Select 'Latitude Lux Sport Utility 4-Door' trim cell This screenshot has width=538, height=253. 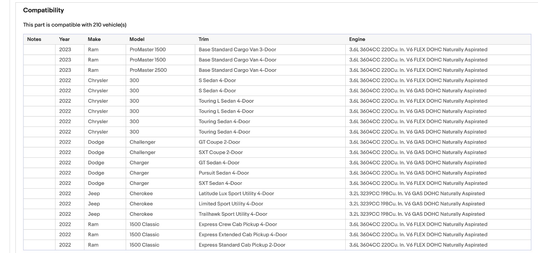tap(270, 194)
